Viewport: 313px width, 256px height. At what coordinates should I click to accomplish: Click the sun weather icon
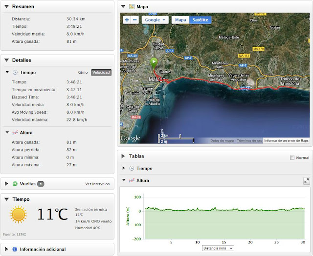(18, 215)
